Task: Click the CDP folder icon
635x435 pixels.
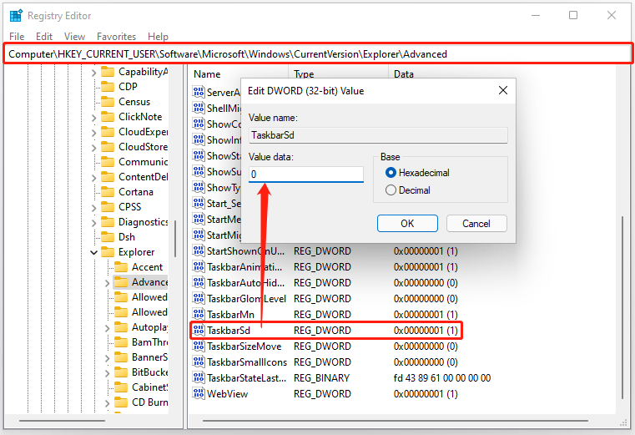Action: point(108,86)
